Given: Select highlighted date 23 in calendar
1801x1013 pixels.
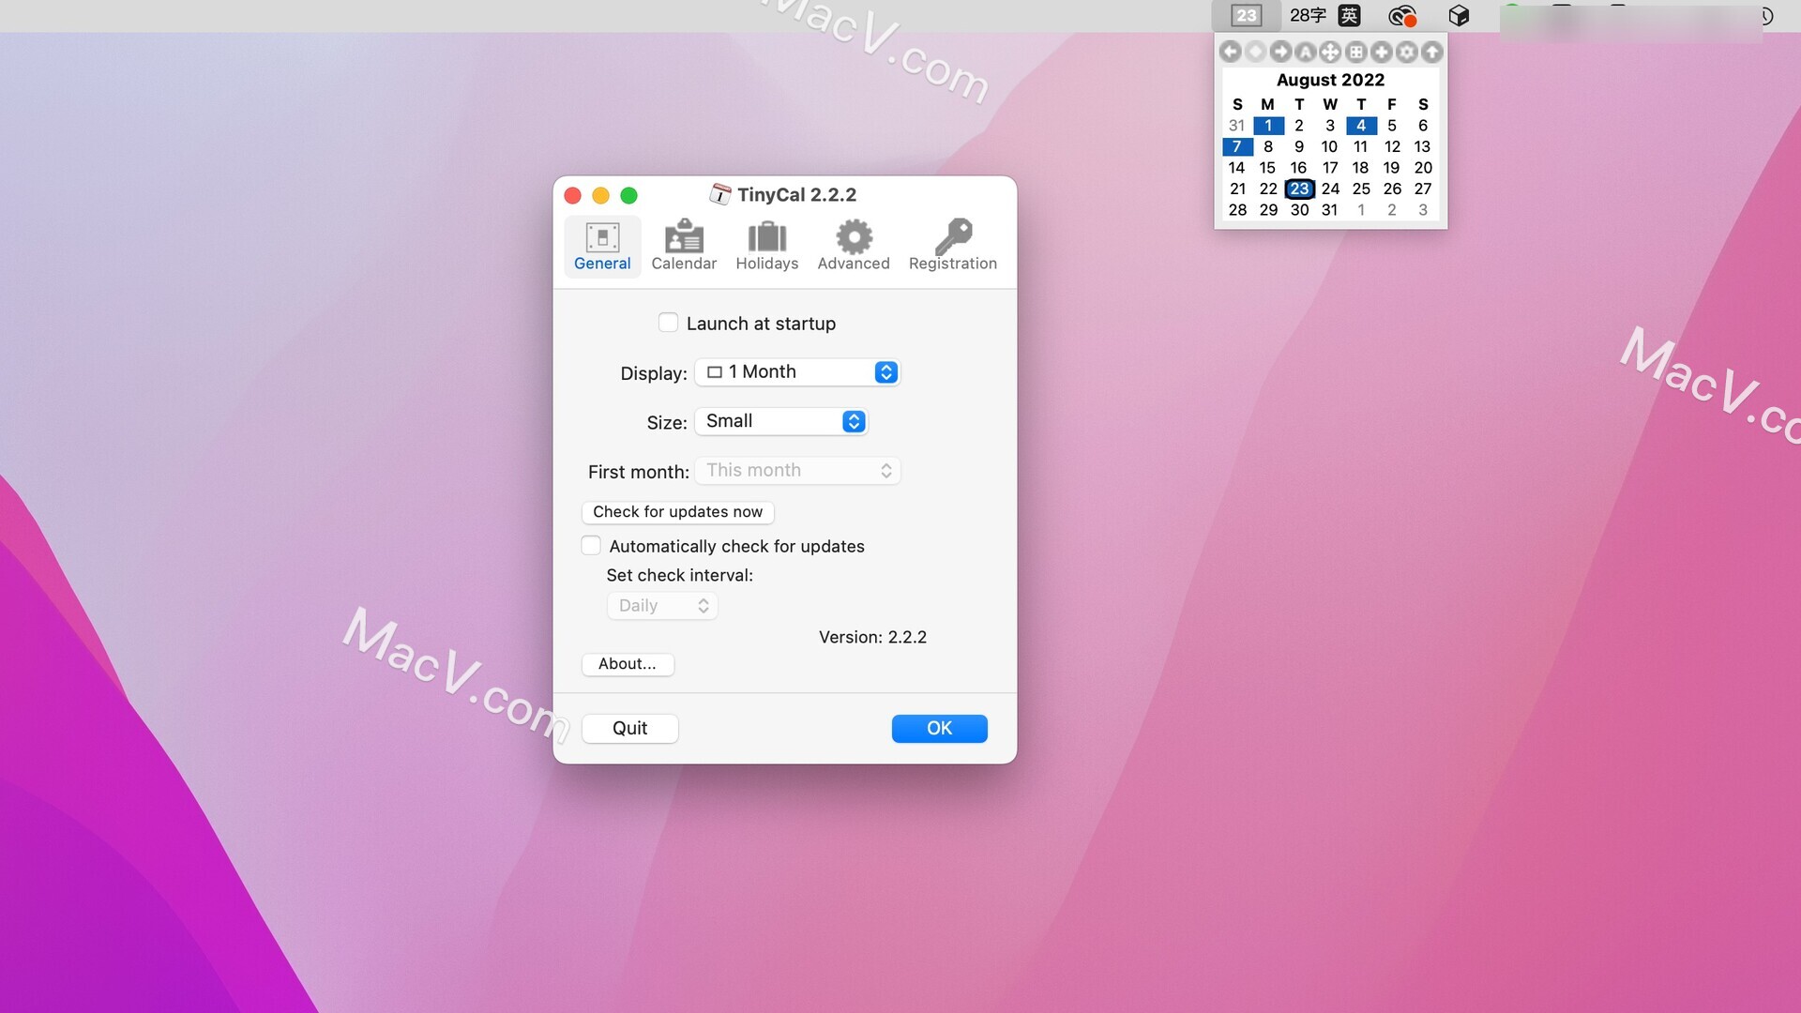Looking at the screenshot, I should click(x=1299, y=189).
